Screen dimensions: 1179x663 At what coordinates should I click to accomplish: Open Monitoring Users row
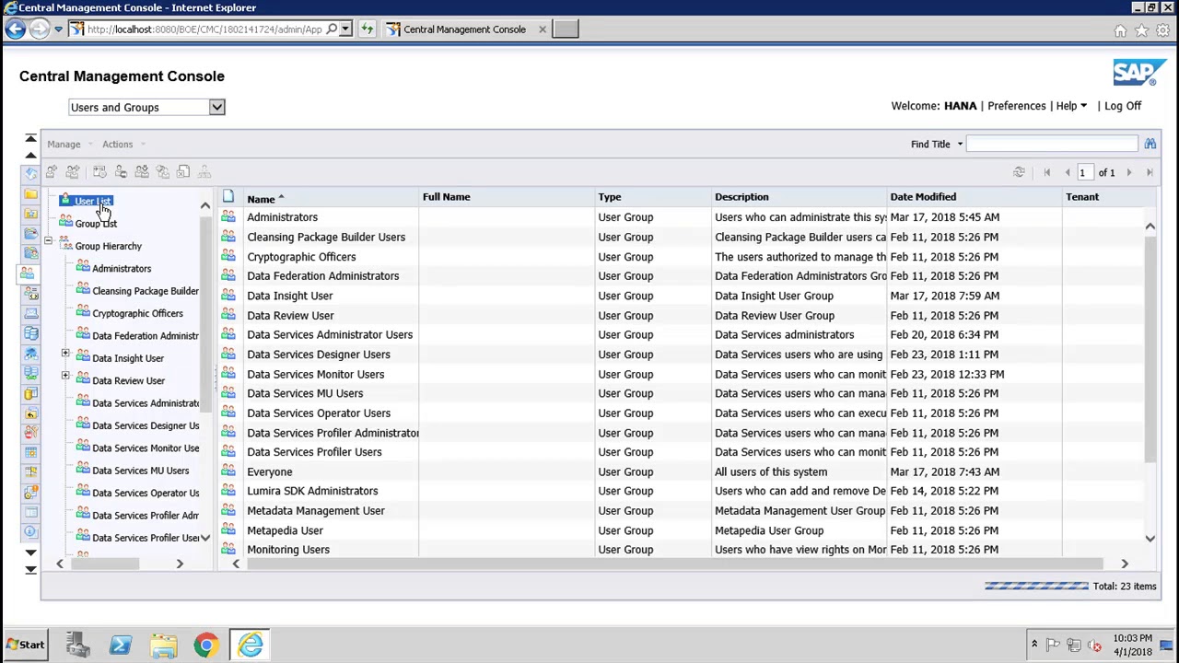coord(288,550)
